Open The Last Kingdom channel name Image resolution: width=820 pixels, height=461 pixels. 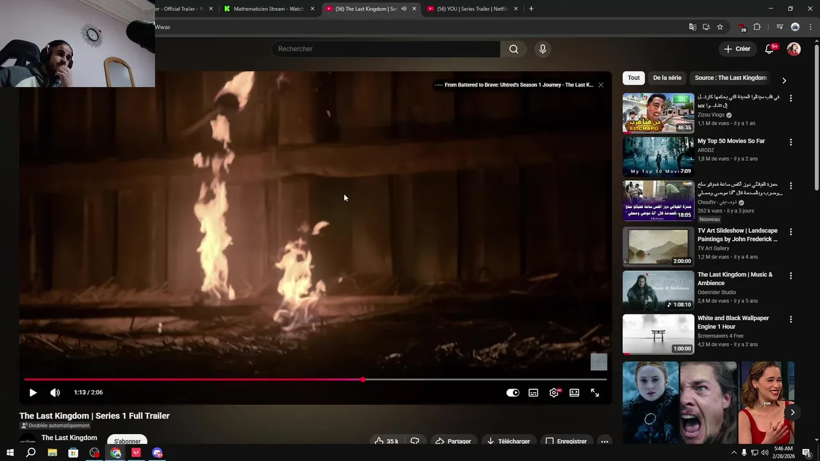[69, 438]
